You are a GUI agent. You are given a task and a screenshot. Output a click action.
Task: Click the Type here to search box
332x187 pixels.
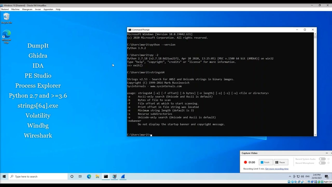pos(38,177)
